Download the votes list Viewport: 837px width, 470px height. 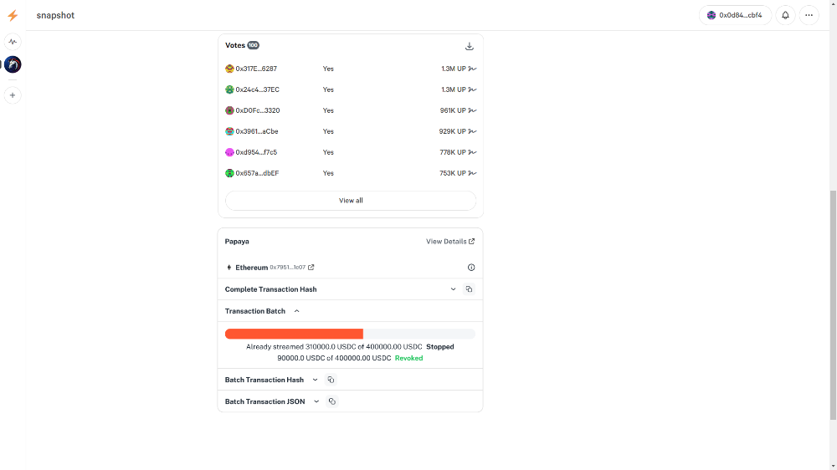point(470,46)
